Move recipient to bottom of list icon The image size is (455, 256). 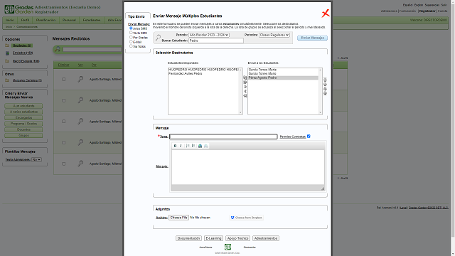pyautogui.click(x=325, y=93)
